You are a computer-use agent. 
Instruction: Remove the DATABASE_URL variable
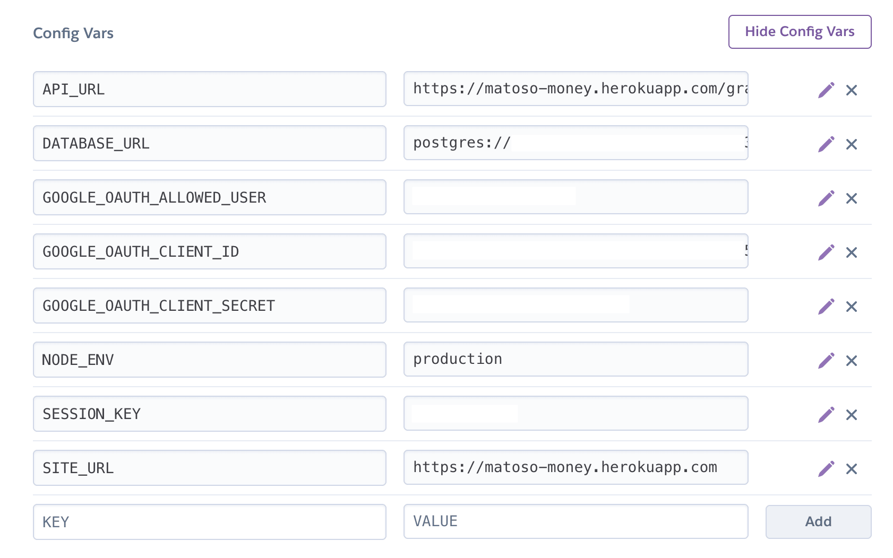click(852, 144)
